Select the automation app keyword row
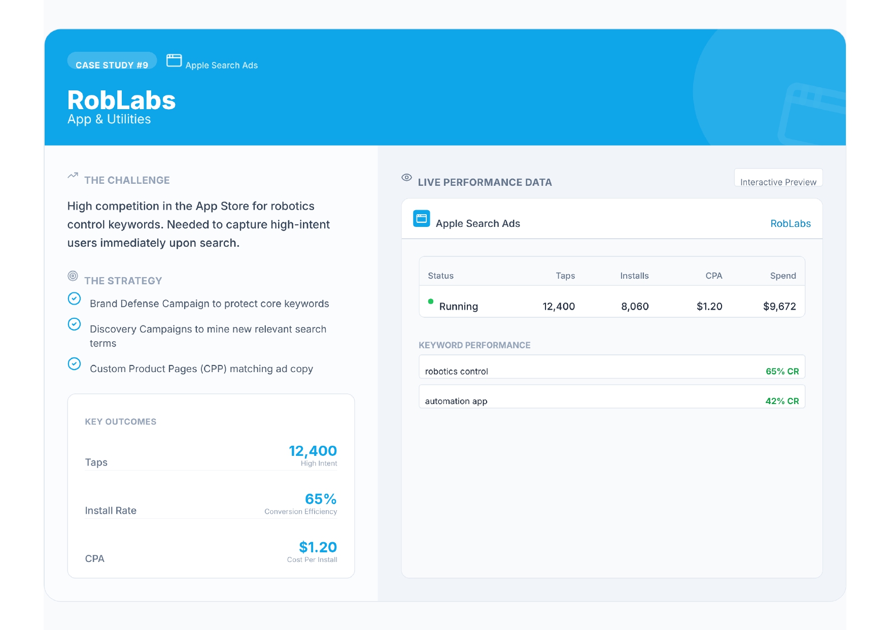The image size is (890, 630). pos(612,396)
